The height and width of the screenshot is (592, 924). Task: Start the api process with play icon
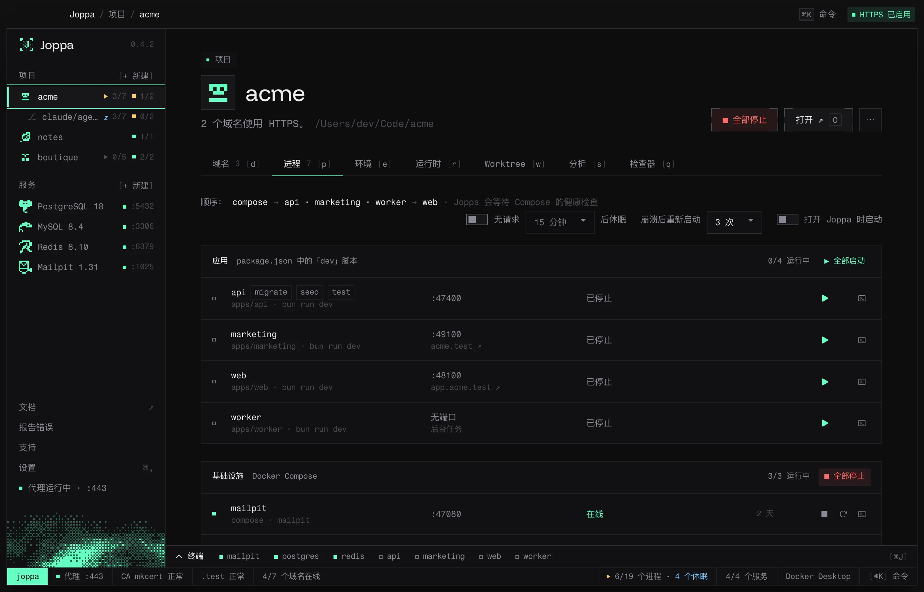click(825, 298)
